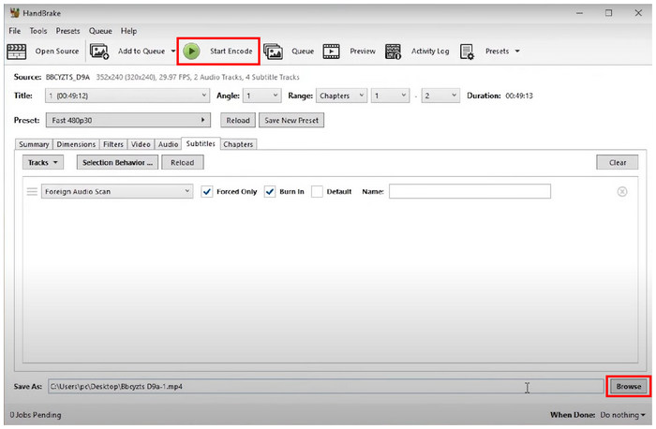Click the Browse button for destination
Viewport: 656px width, 429px height.
(x=629, y=386)
